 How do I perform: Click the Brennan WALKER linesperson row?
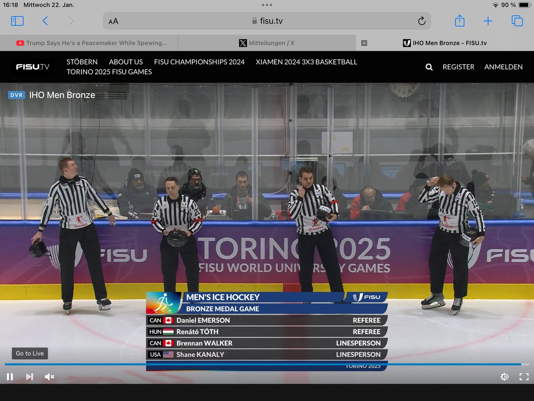(x=267, y=343)
